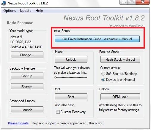This screenshot has width=151, height=130.
Task: Click 'Android 4.4.2 KOT49H' build text
Action: 26,47
